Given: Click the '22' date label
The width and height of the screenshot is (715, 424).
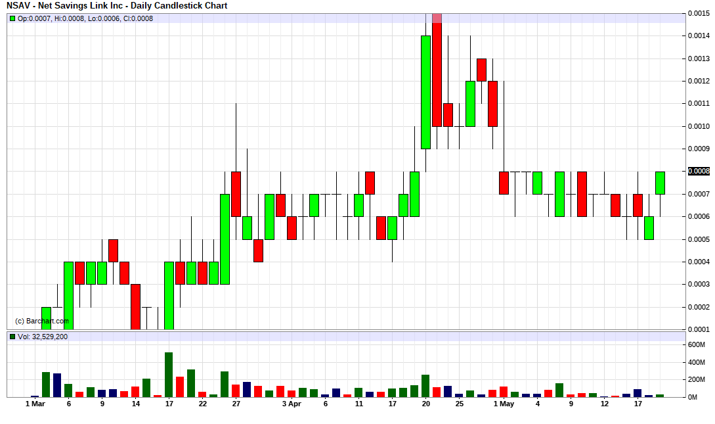Looking at the screenshot, I should [x=203, y=404].
